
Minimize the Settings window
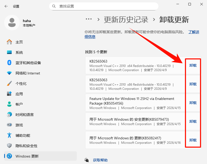click(x=178, y=4)
